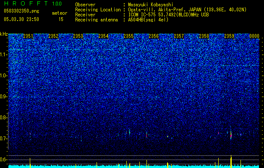Select the filename 0503302350.png
This screenshot has width=264, height=168.
pos(21,11)
